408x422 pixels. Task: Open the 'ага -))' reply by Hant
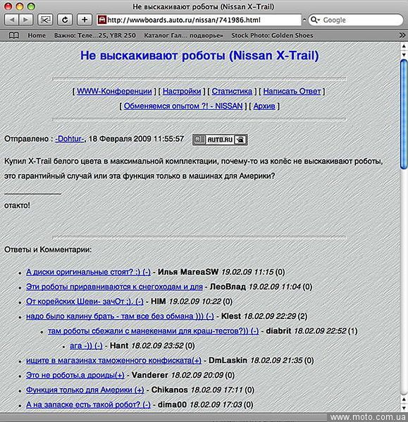pyautogui.click(x=86, y=346)
